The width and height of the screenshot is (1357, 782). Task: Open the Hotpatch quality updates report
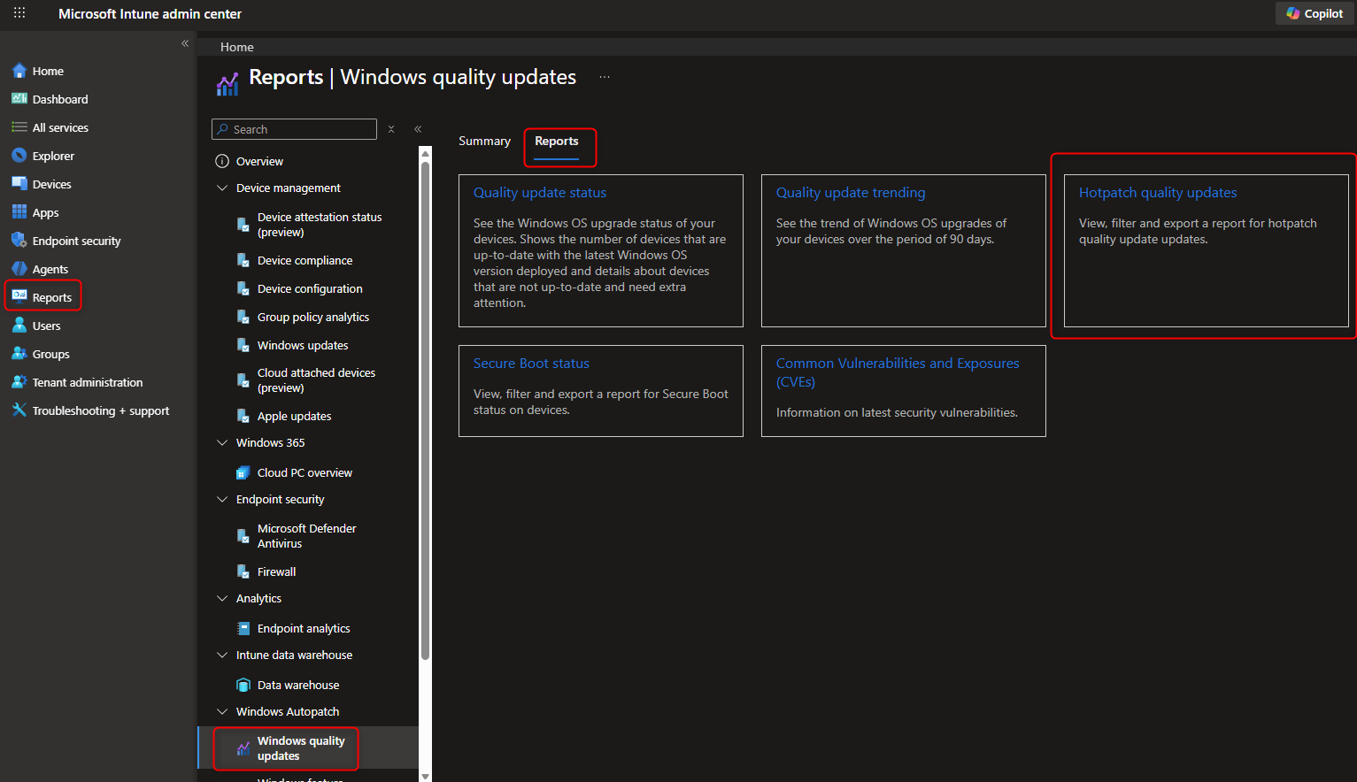point(1158,192)
